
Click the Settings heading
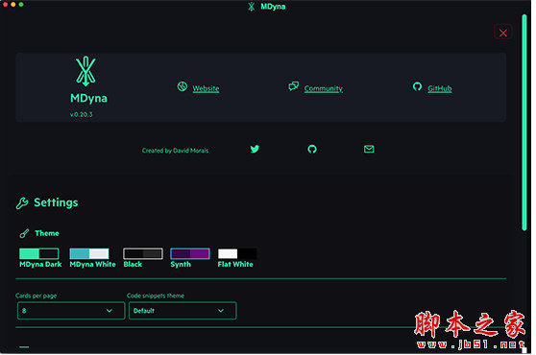pos(56,202)
